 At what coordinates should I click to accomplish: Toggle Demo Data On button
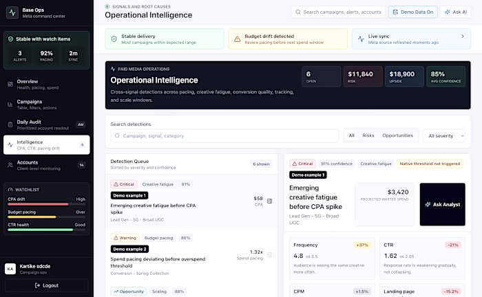click(x=413, y=12)
